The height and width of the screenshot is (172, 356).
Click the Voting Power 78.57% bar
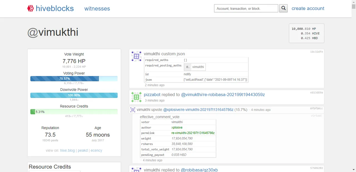click(x=74, y=79)
